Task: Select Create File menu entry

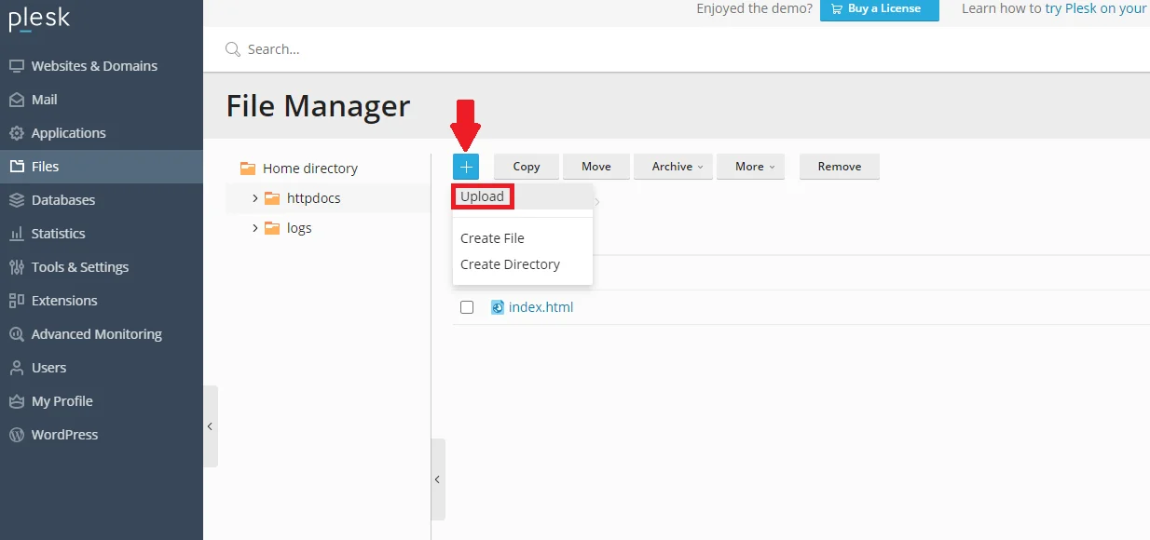Action: pos(492,238)
